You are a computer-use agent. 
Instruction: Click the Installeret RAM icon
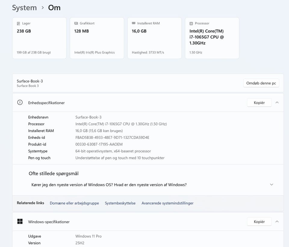coord(134,23)
